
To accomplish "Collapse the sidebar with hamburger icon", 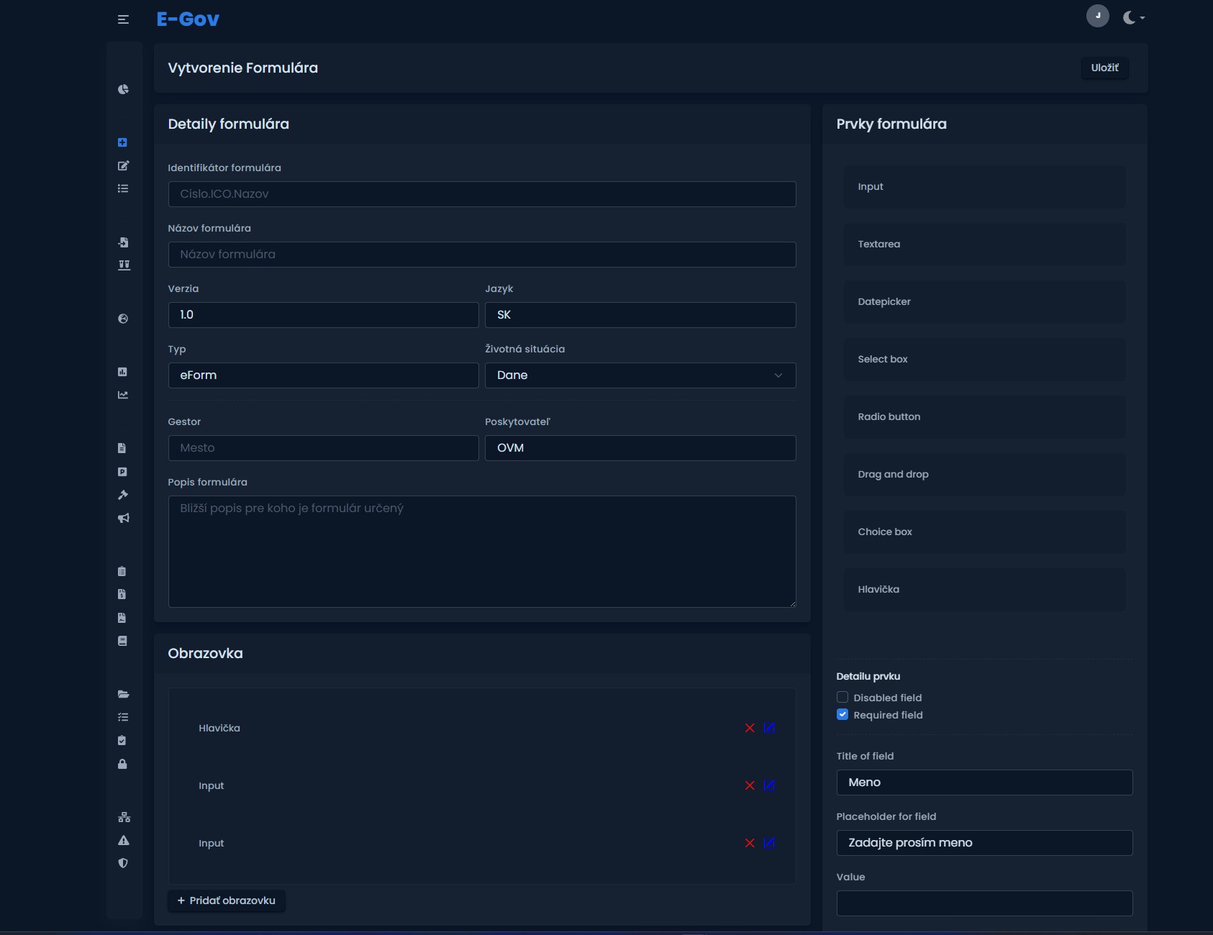I will [123, 19].
